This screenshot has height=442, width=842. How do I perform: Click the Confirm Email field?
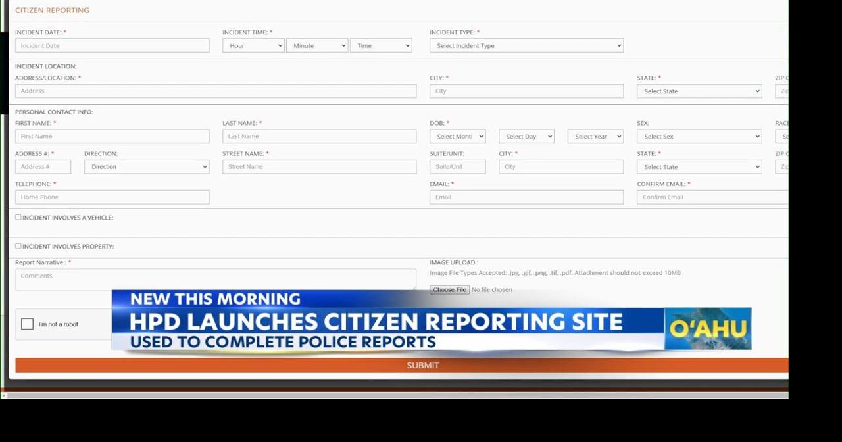point(712,197)
